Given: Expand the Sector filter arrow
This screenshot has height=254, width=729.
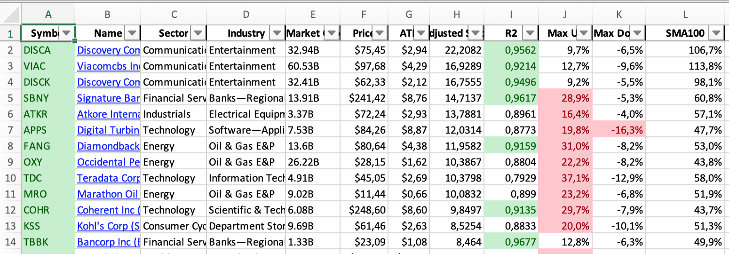Looking at the screenshot, I should click(198, 33).
